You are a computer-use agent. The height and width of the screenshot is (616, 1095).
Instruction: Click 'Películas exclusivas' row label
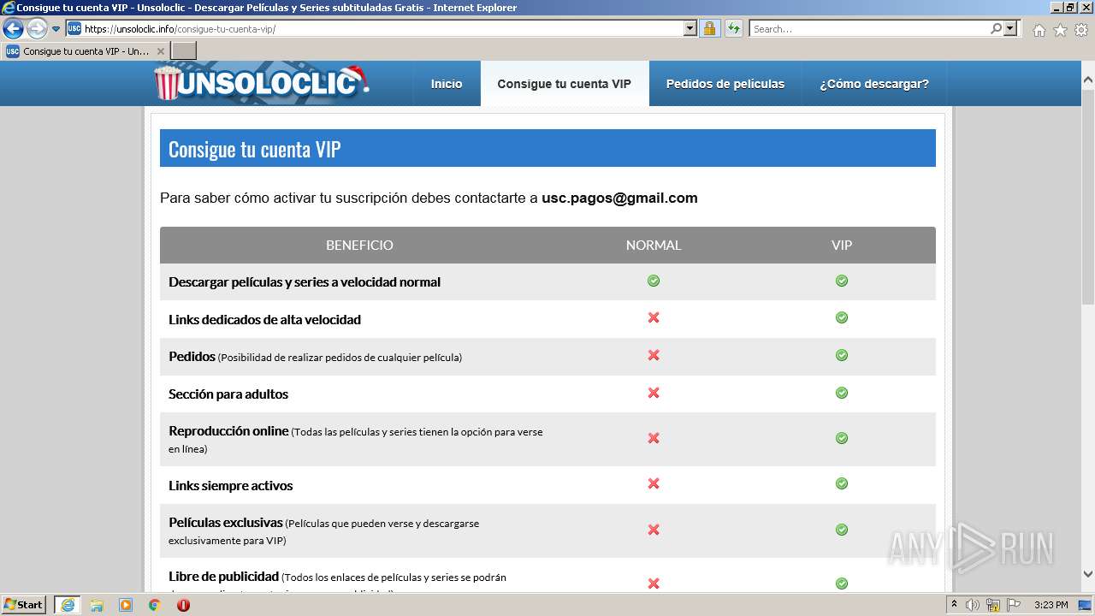[x=226, y=522]
